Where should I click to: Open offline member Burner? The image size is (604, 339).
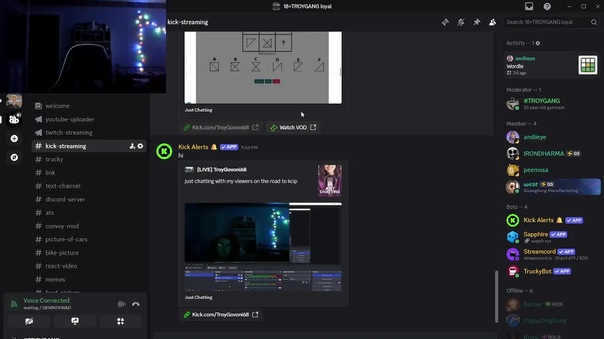pos(552,304)
